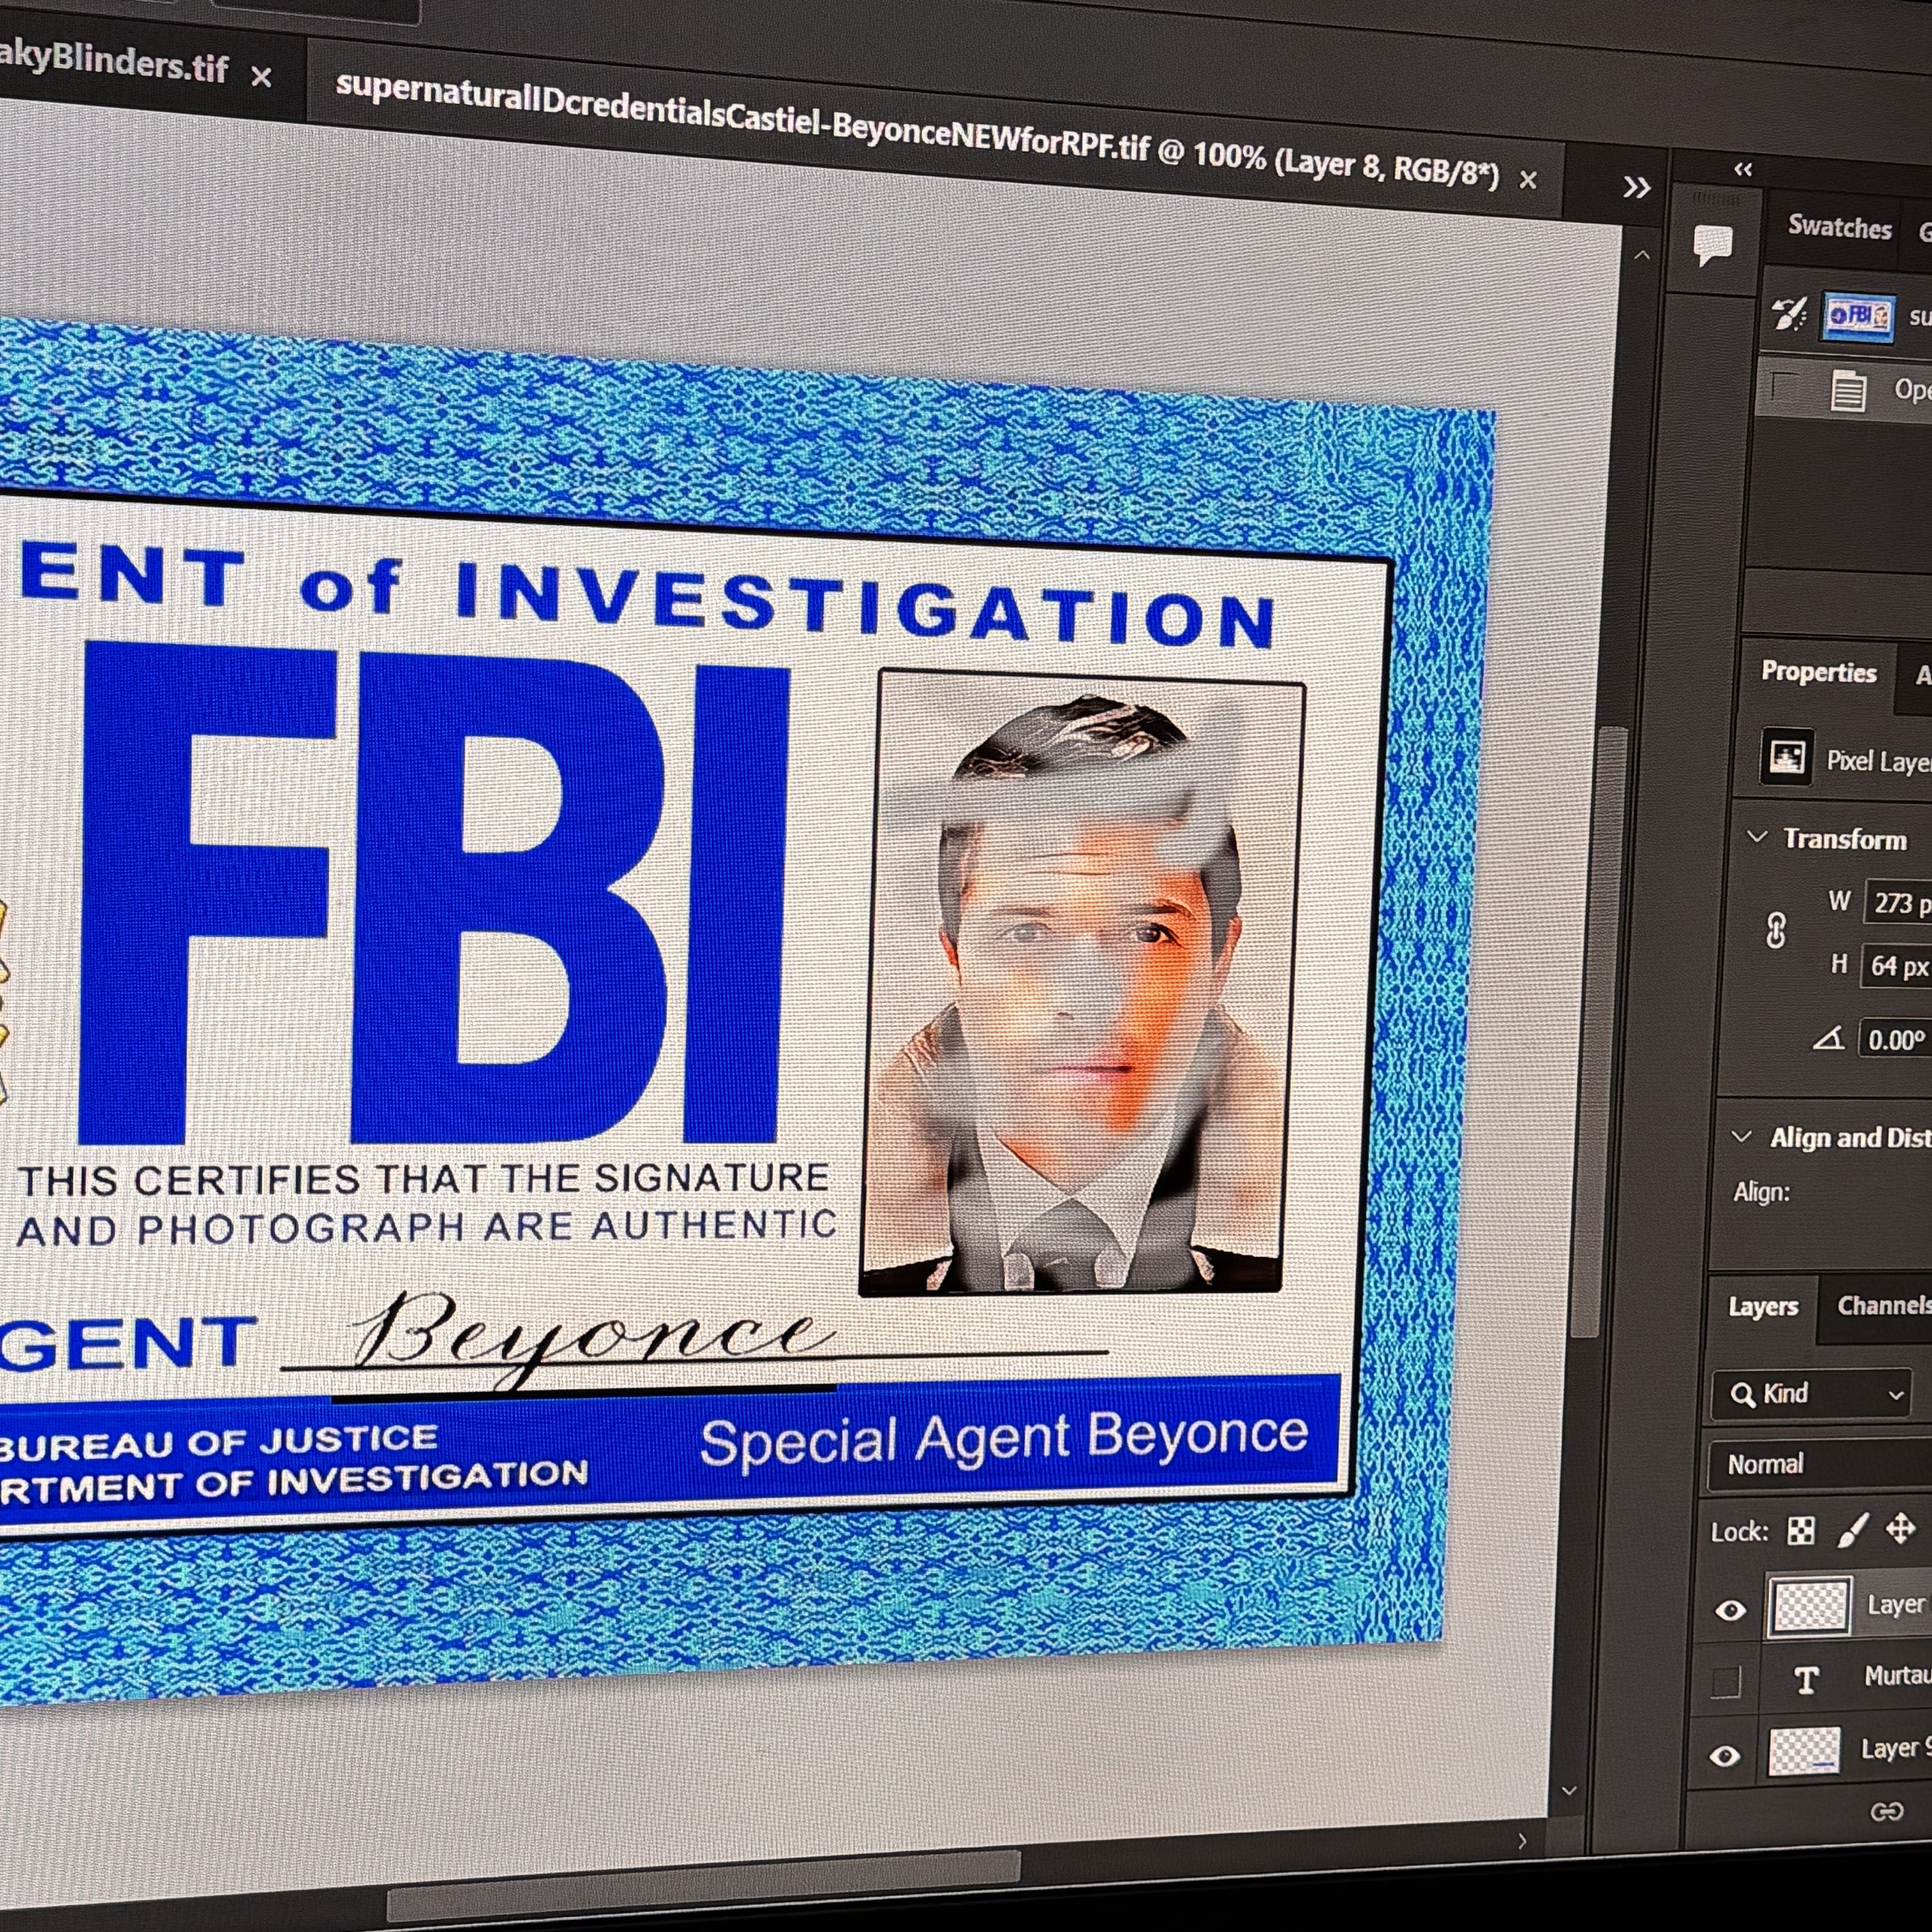Collapse the Align and Distribute section
1932x1932 pixels.
[x=1742, y=1137]
